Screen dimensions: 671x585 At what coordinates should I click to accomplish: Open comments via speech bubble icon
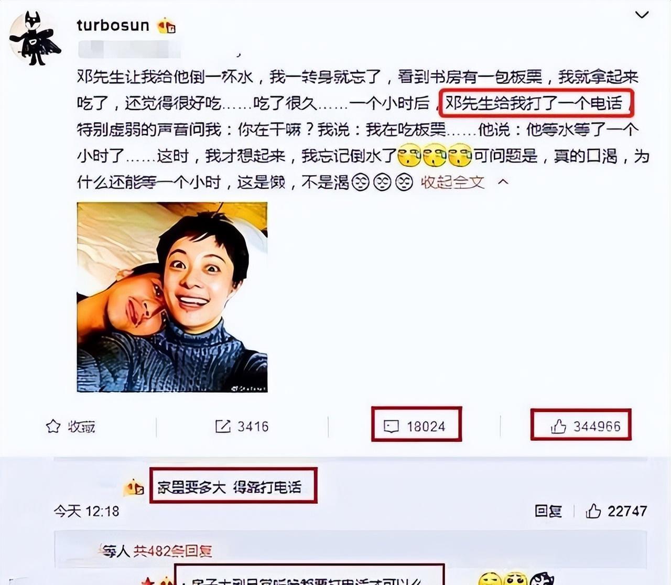(x=391, y=426)
